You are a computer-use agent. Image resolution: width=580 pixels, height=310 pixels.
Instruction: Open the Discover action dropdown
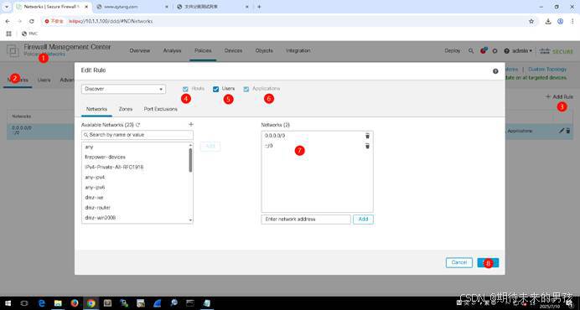pyautogui.click(x=123, y=89)
